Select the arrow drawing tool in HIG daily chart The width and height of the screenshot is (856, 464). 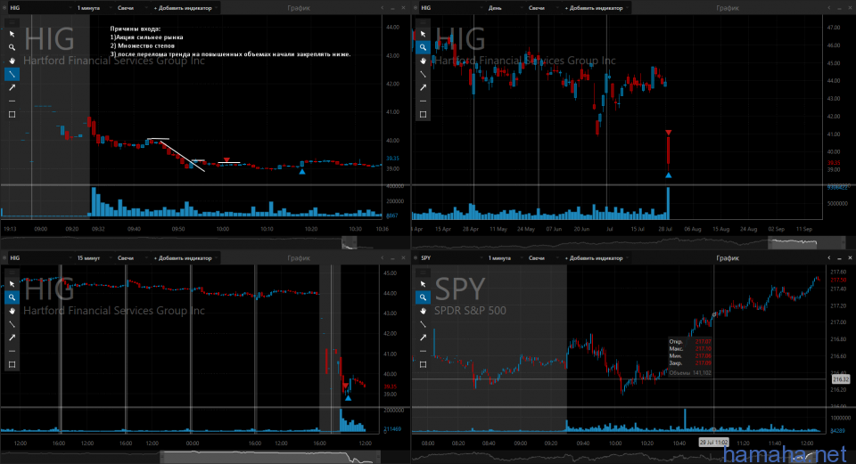[x=423, y=87]
